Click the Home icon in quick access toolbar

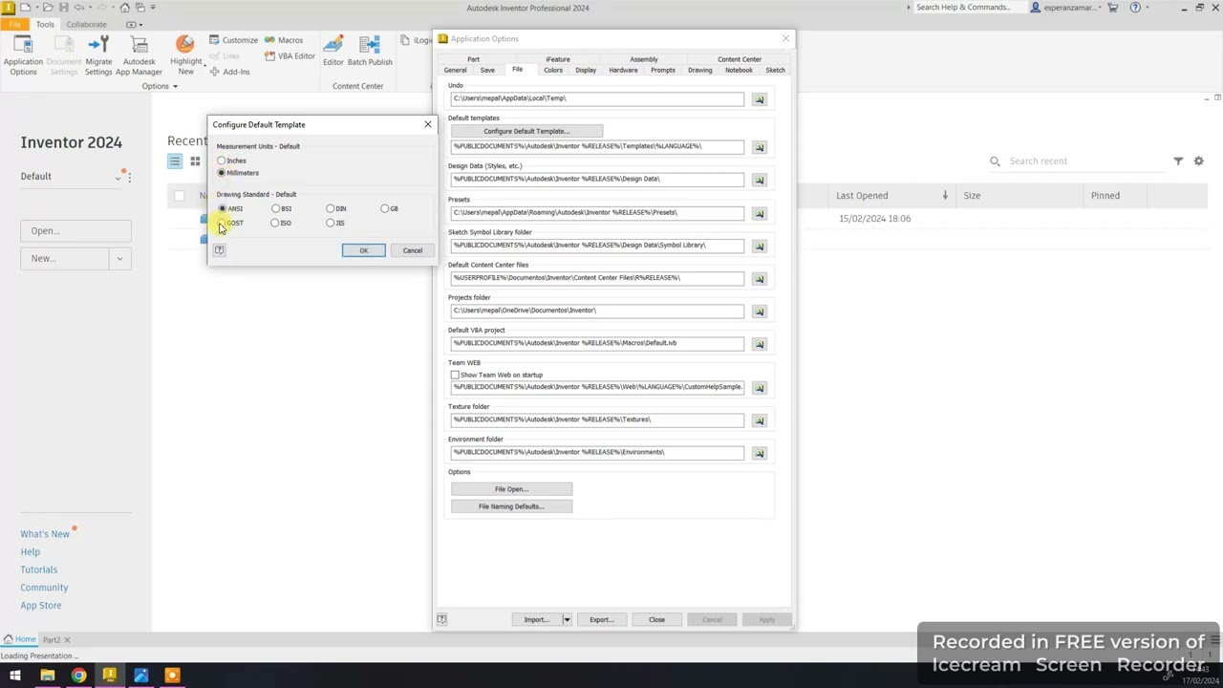click(x=124, y=8)
